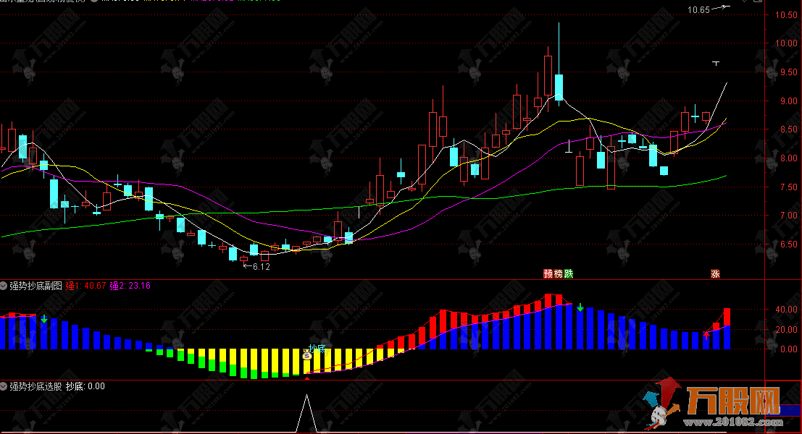This screenshot has height=434, width=802.
Task: Click the 8.00 price axis label
Action: [x=788, y=158]
